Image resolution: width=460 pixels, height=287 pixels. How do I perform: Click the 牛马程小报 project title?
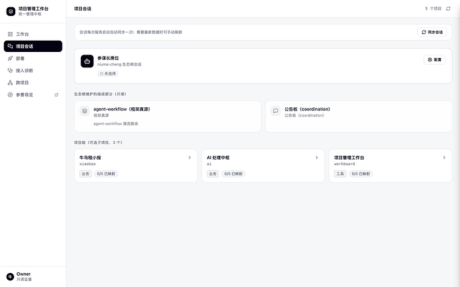[x=90, y=157]
